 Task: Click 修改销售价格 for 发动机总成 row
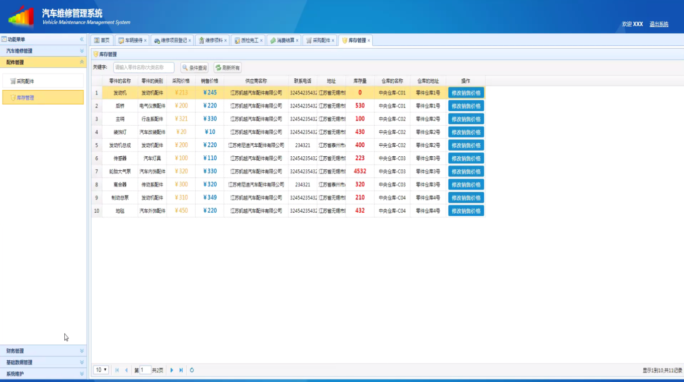466,145
